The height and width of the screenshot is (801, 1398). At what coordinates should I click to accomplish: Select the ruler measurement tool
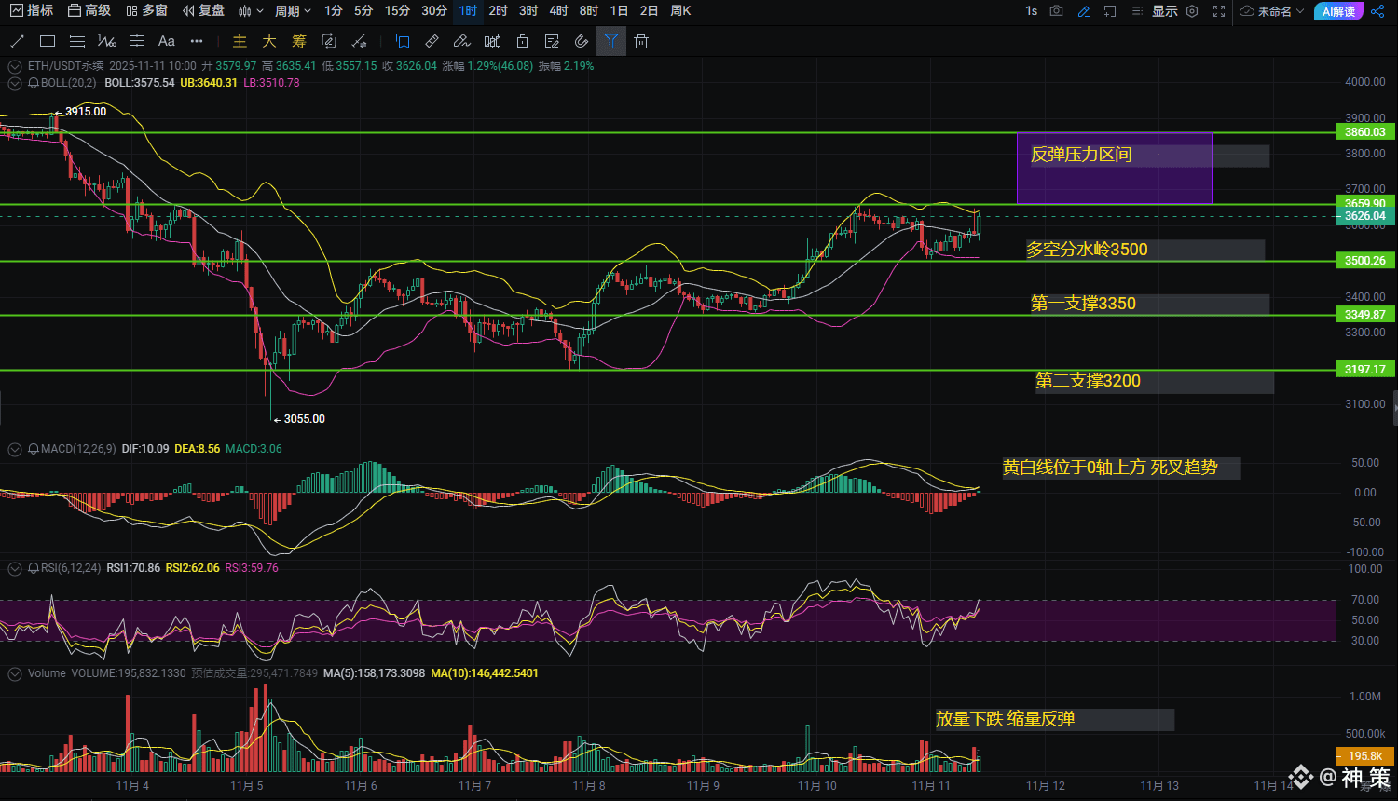[x=432, y=41]
